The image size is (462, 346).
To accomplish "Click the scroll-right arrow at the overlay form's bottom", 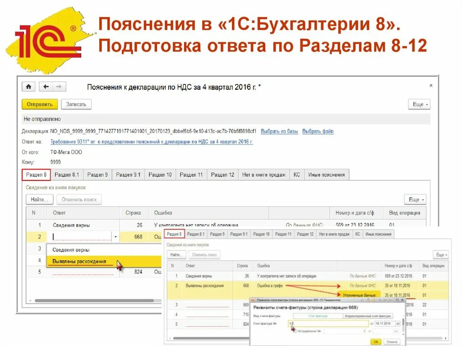I will pyautogui.click(x=446, y=338).
